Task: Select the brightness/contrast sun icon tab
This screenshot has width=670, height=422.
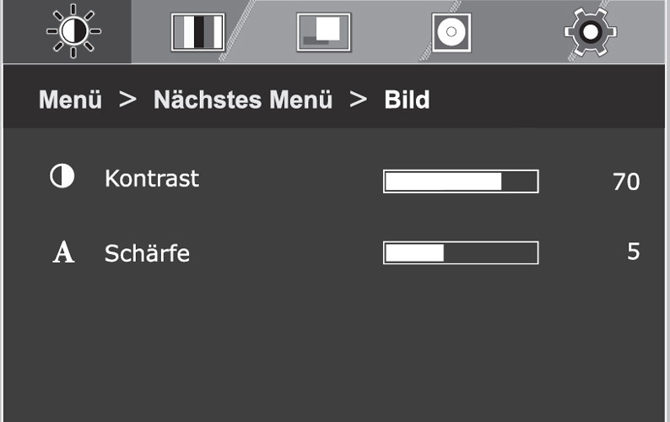Action: tap(73, 31)
